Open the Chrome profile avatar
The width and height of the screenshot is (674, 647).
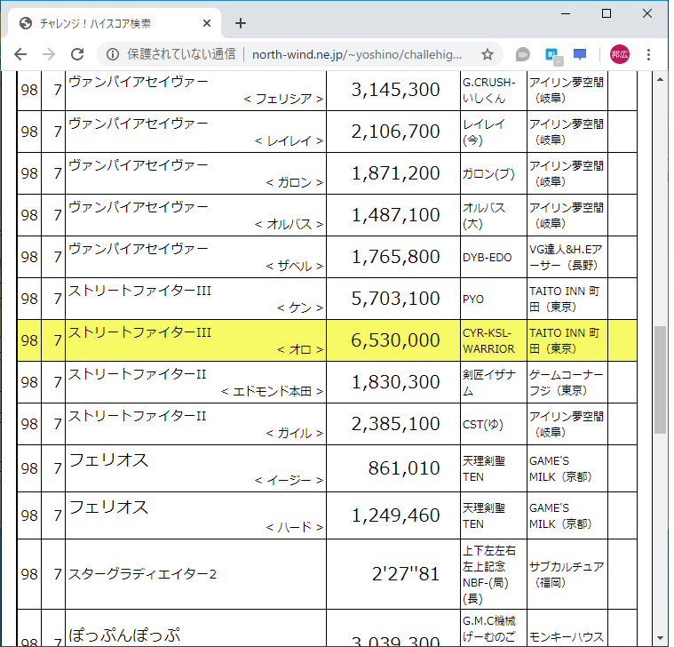[x=620, y=54]
